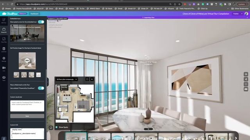Viewport: 250px width, 140px height.
Task: Open the Other Bookmarks folder
Action: point(240,9)
